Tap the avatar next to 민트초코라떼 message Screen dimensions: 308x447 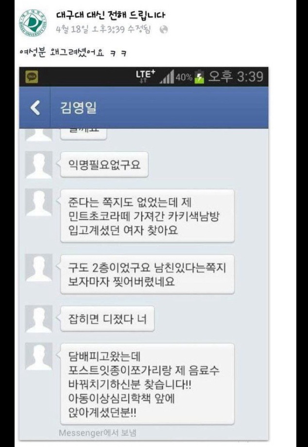[39, 202]
